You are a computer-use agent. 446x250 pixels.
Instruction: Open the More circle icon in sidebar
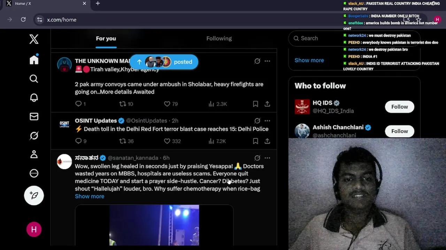34,173
